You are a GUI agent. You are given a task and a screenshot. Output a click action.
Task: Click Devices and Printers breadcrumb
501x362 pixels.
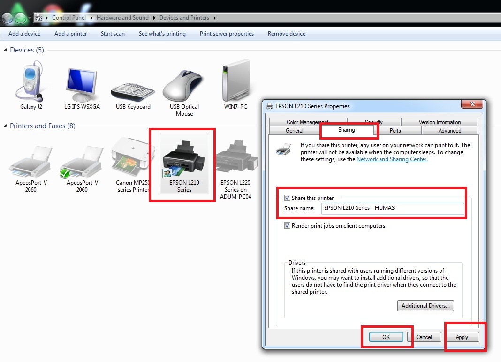(184, 18)
